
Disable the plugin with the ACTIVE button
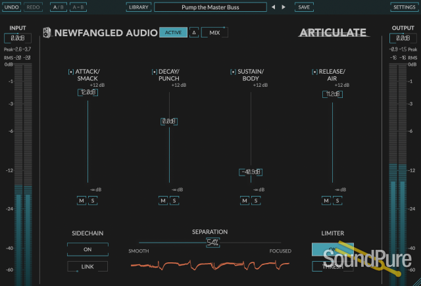[x=173, y=32]
